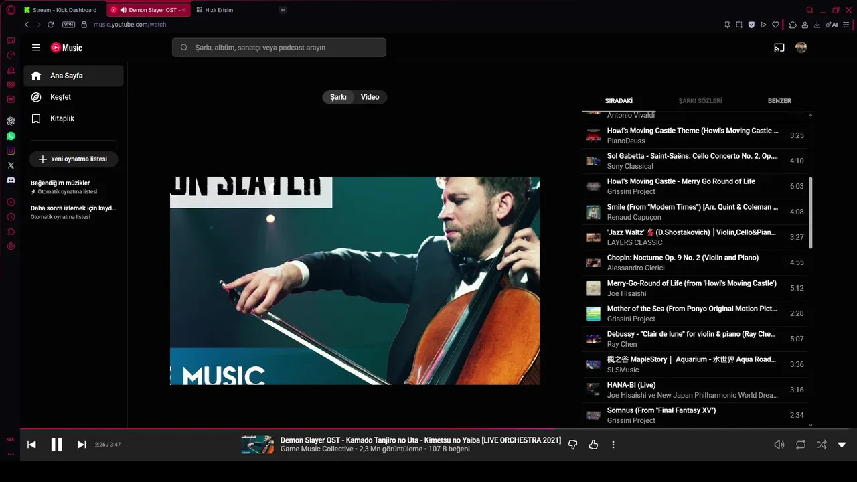Screen dimensions: 857x482
Task: Switch to Video mode
Action: pyautogui.click(x=370, y=97)
